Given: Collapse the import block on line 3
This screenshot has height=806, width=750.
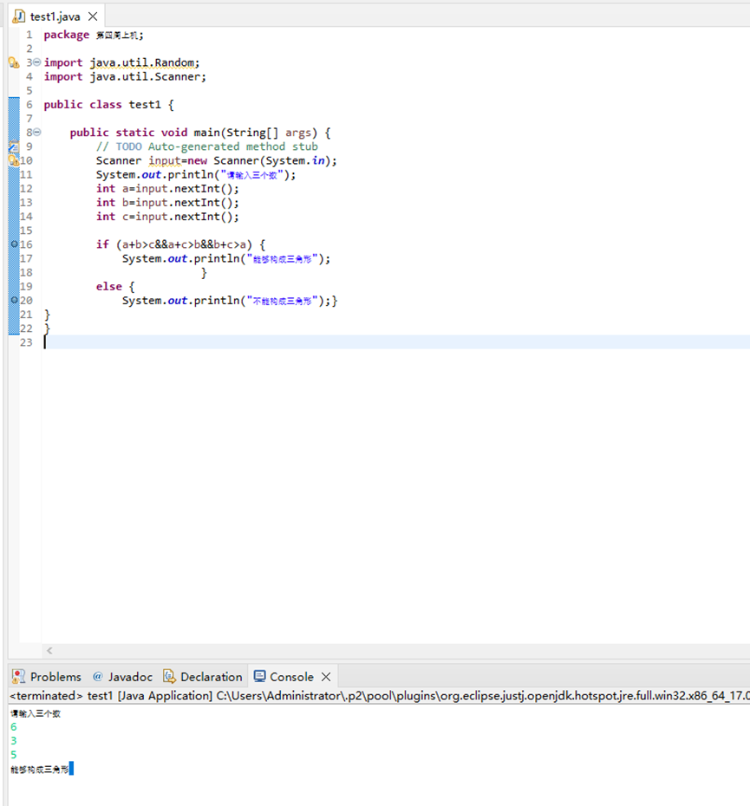Looking at the screenshot, I should point(37,62).
